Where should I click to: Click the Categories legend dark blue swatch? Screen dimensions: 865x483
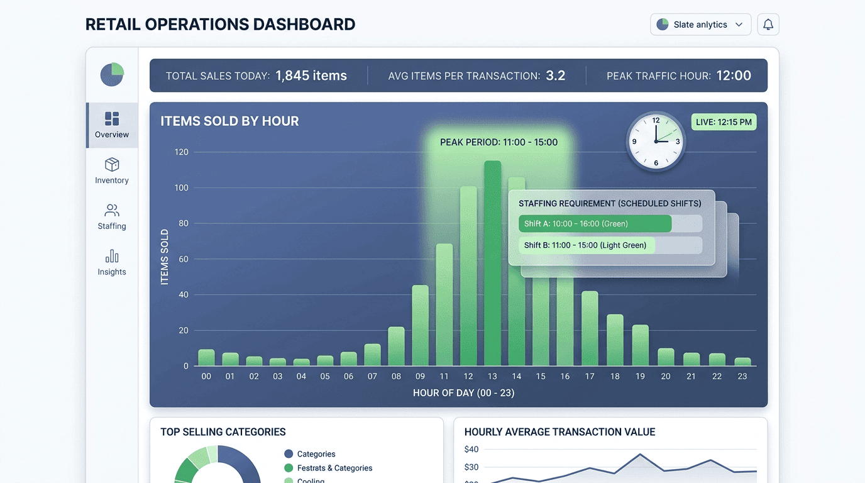click(289, 454)
